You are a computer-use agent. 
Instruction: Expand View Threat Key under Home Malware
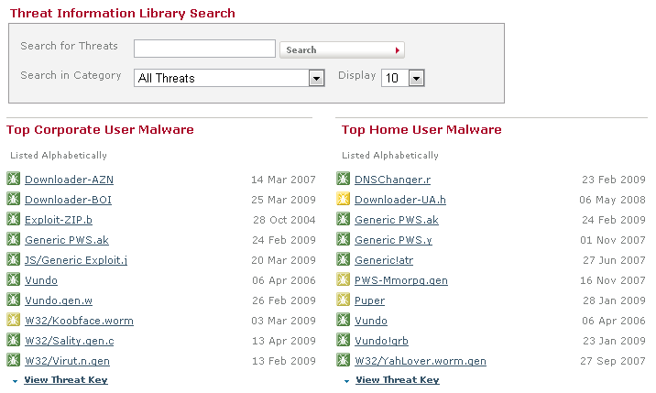click(397, 380)
